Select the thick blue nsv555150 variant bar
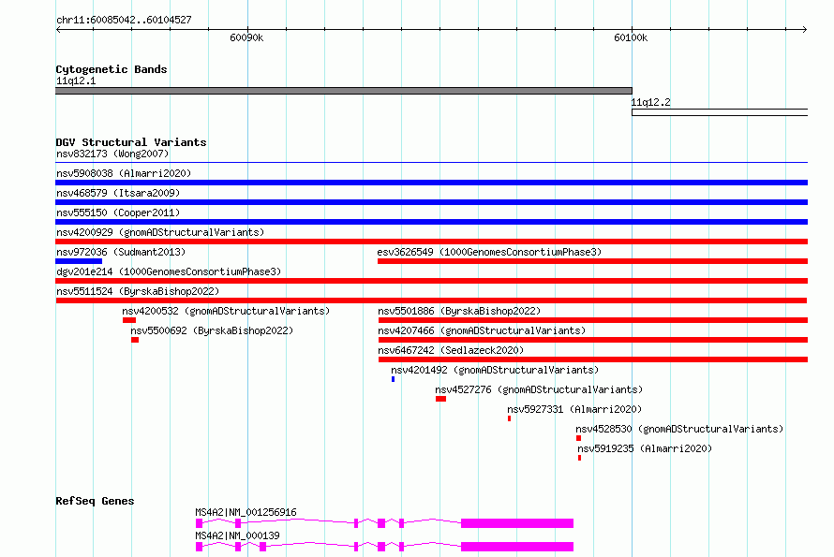 point(431,222)
